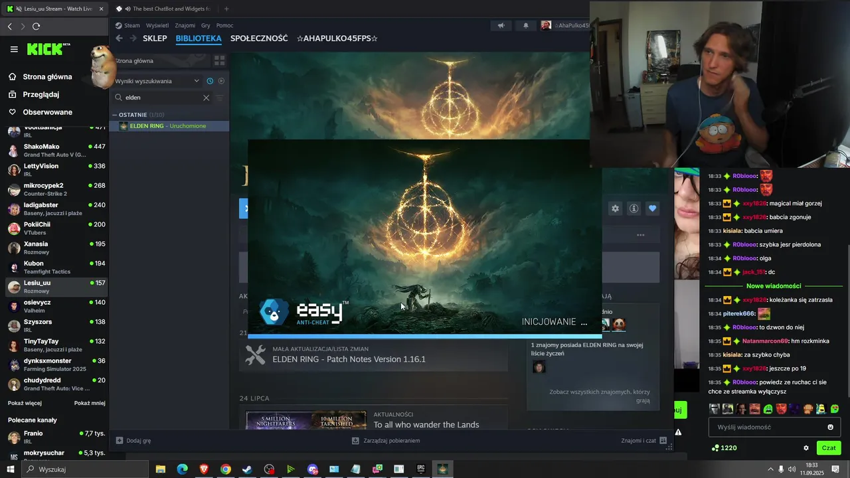Send message with Czat button
850x478 pixels.
(x=829, y=448)
